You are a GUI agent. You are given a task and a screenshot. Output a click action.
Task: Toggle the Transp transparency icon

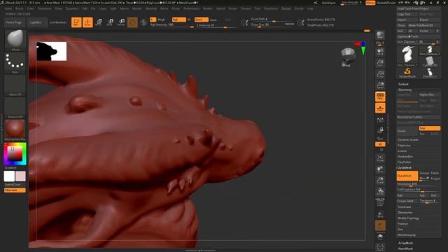tap(380, 214)
